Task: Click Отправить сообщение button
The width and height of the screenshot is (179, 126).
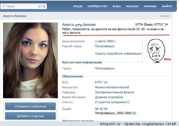Action: (x=30, y=106)
